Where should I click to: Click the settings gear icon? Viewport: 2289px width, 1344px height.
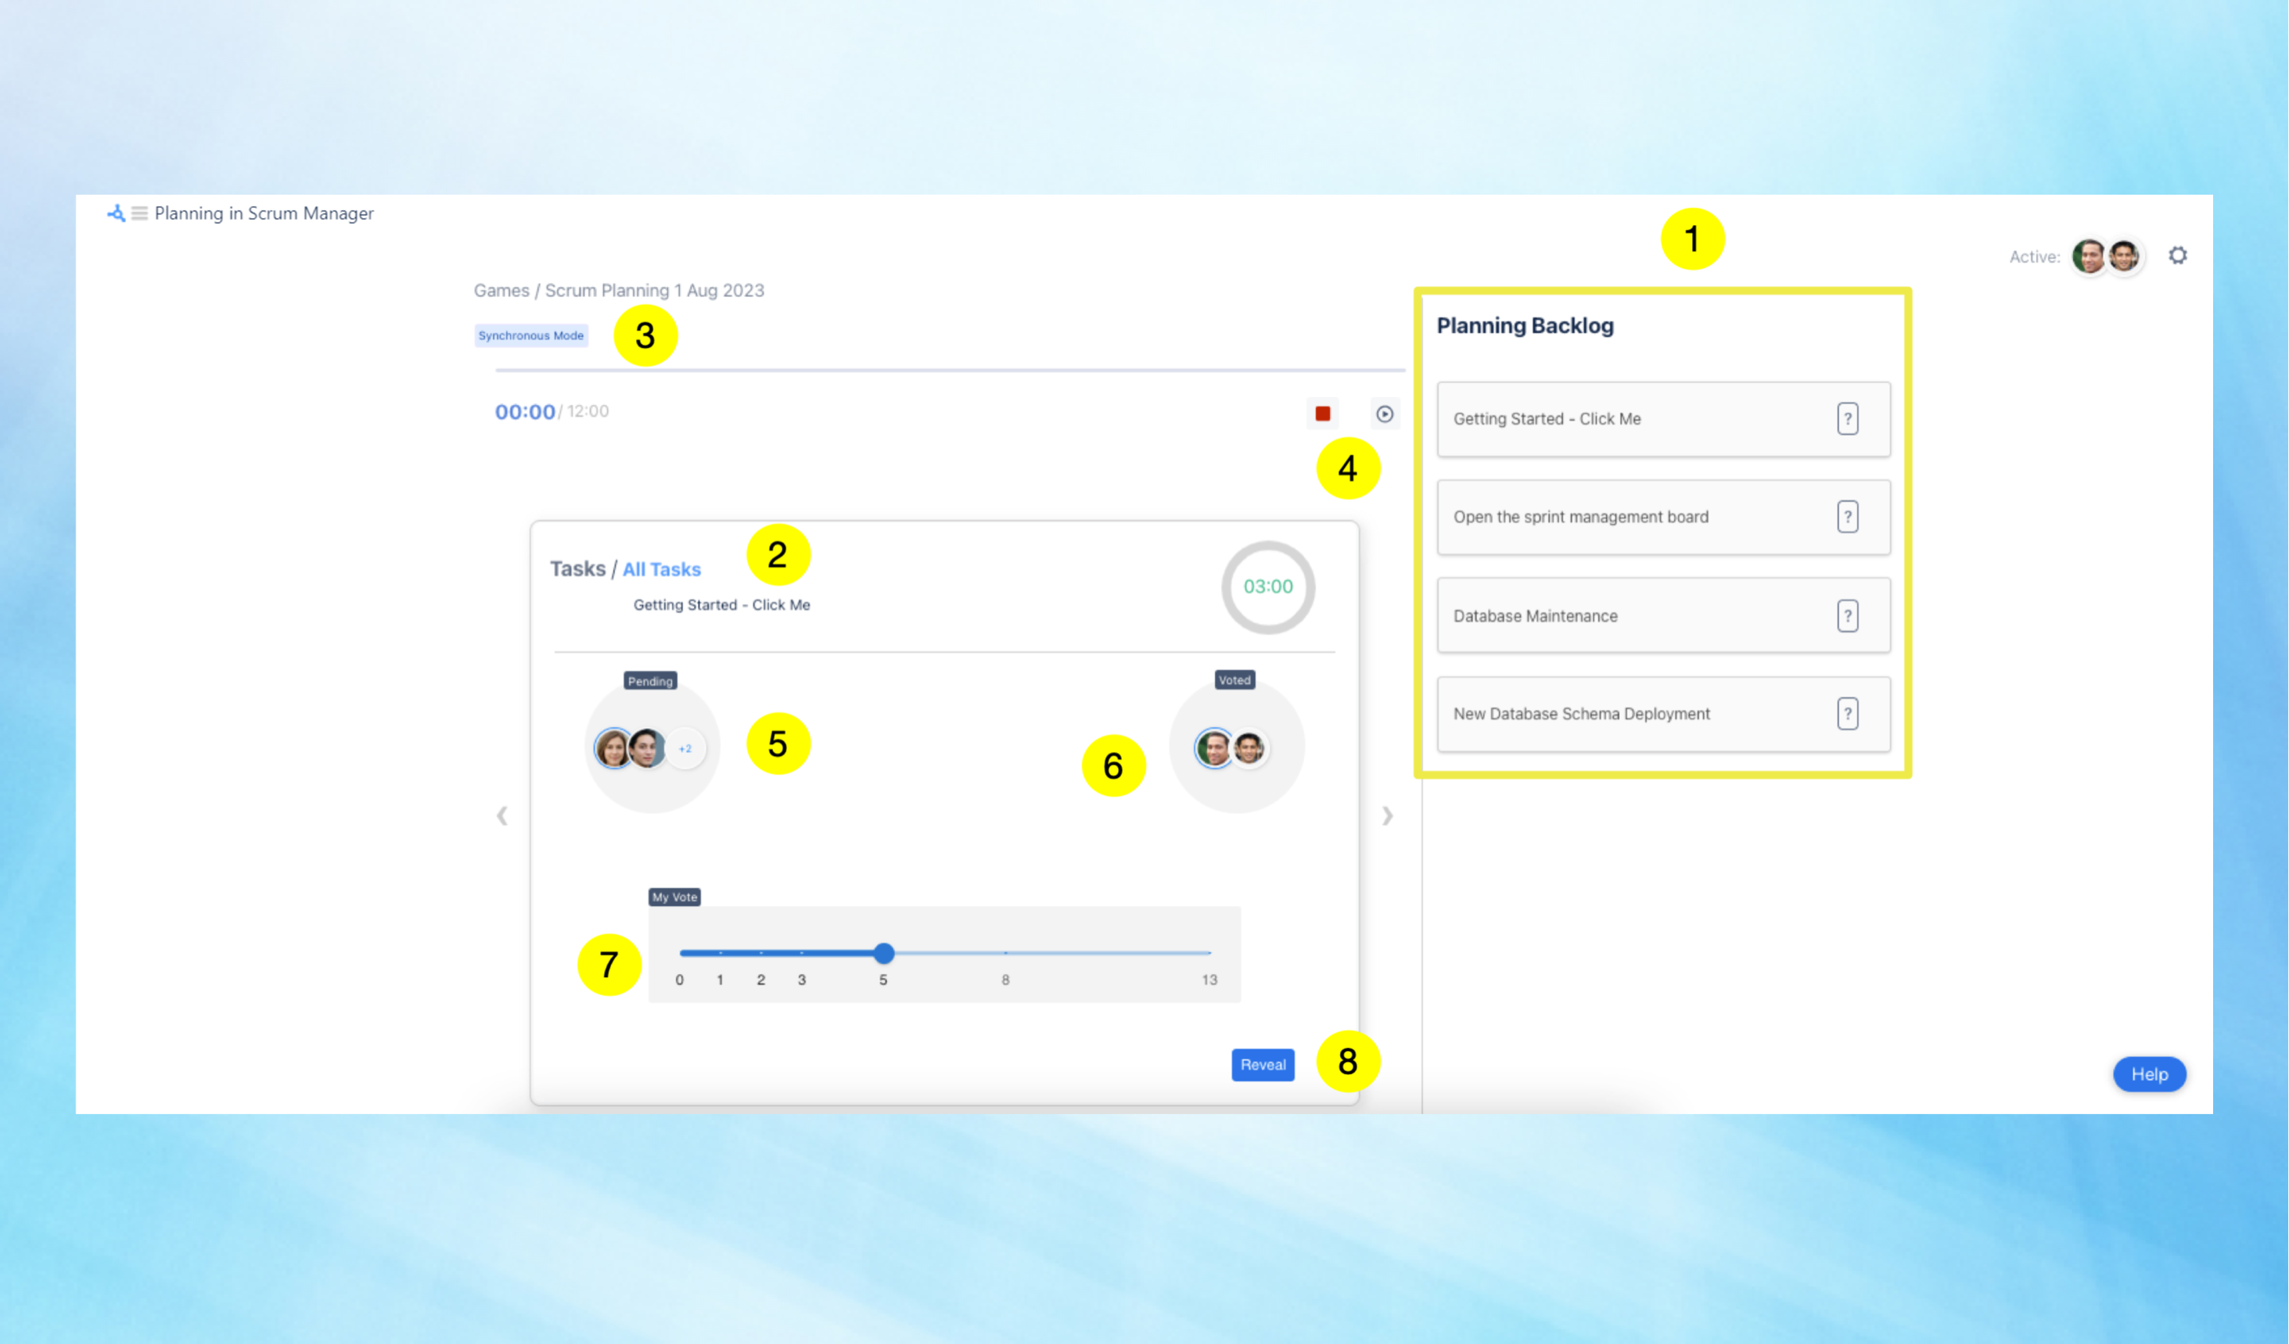pos(2179,254)
